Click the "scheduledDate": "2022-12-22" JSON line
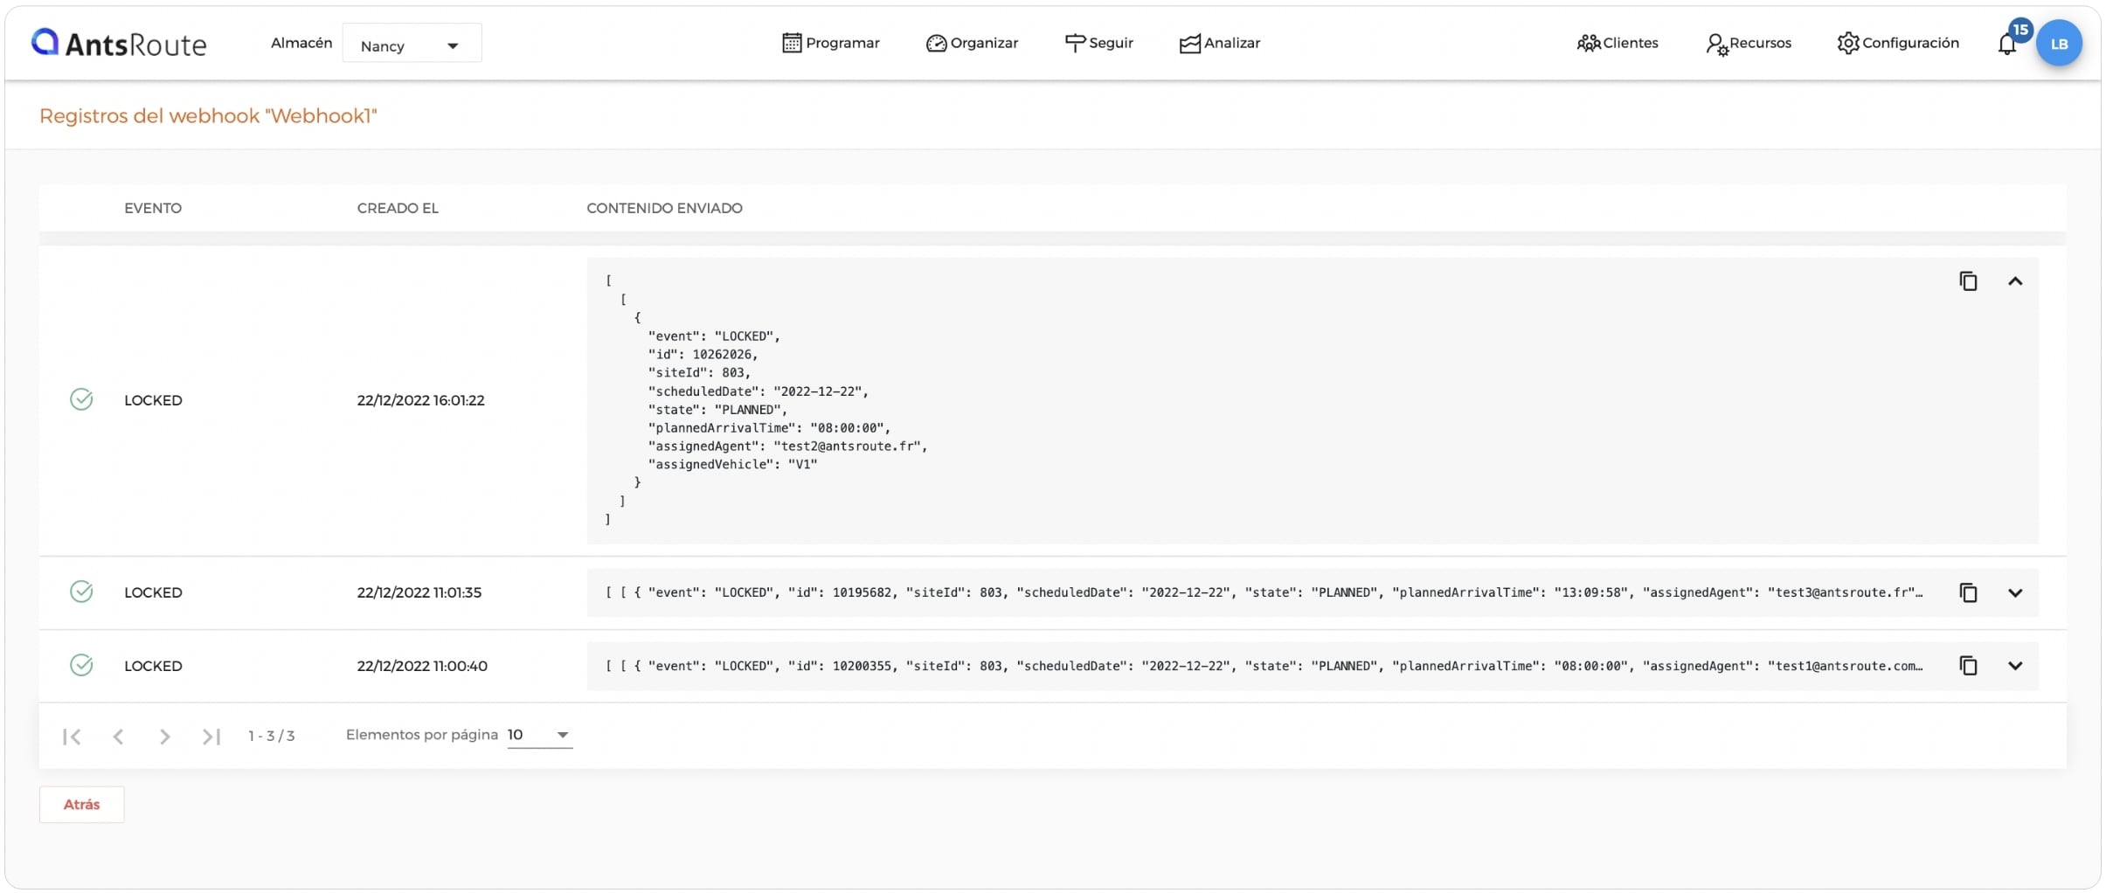 point(758,391)
